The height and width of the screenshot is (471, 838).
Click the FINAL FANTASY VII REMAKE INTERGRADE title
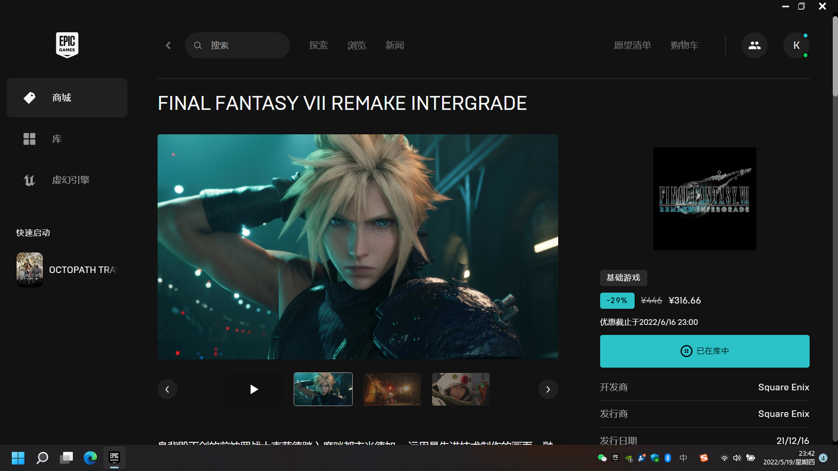point(342,103)
